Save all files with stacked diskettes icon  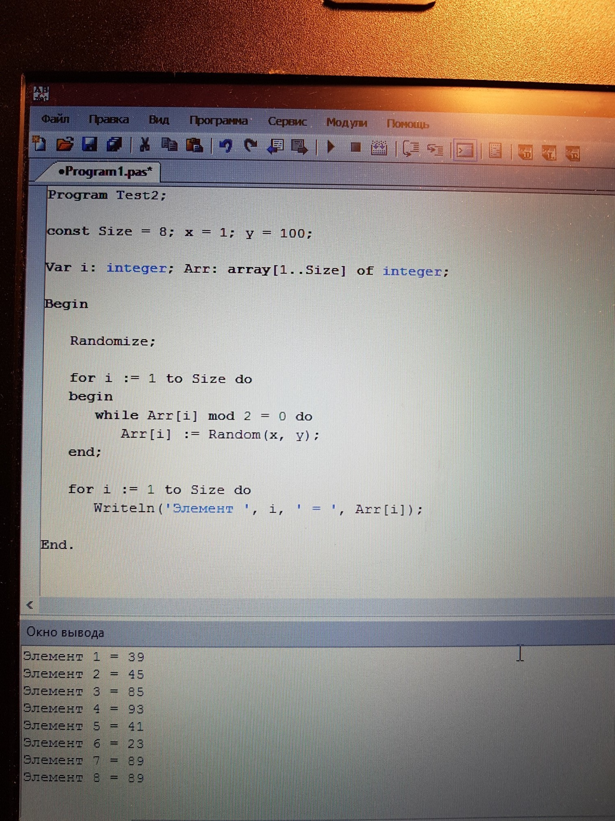[x=114, y=145]
